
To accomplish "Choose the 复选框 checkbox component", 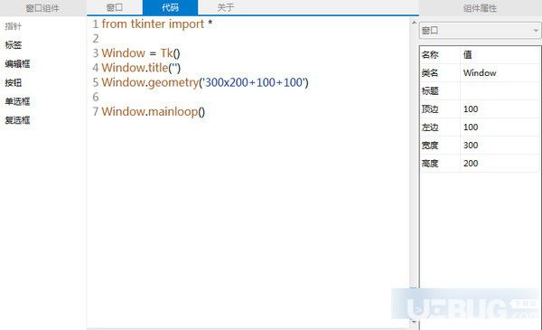I will [x=17, y=120].
